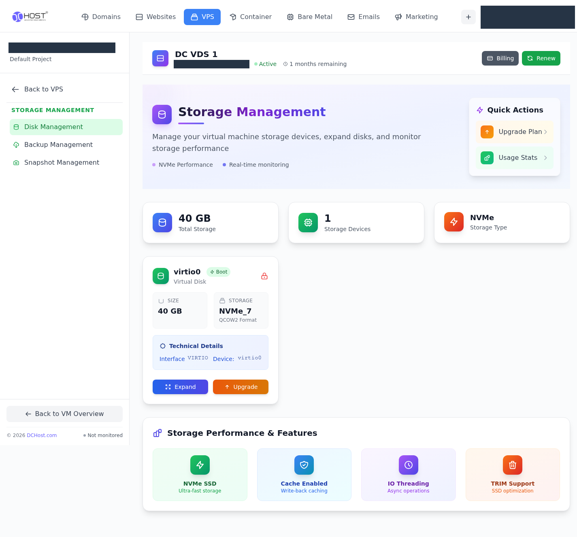Click the 40 GB Total Storage icon
The image size is (577, 537).
[162, 223]
